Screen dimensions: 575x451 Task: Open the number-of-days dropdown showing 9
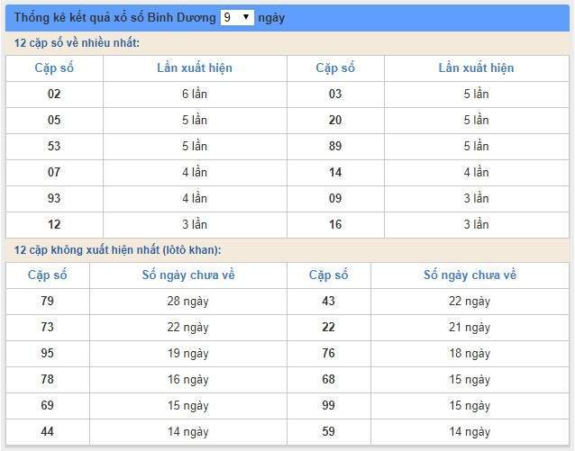tap(237, 17)
